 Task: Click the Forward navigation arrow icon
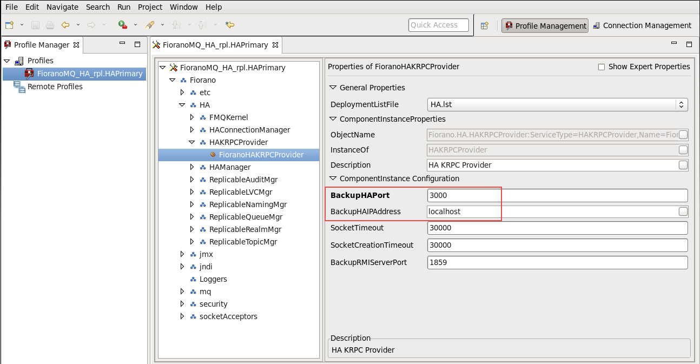coord(91,25)
